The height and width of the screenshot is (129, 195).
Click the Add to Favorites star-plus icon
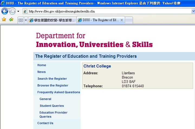click(x=11, y=20)
